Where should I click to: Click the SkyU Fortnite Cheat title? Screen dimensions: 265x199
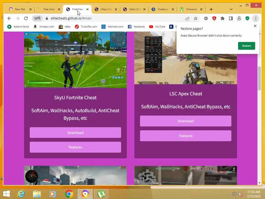pos(75,98)
